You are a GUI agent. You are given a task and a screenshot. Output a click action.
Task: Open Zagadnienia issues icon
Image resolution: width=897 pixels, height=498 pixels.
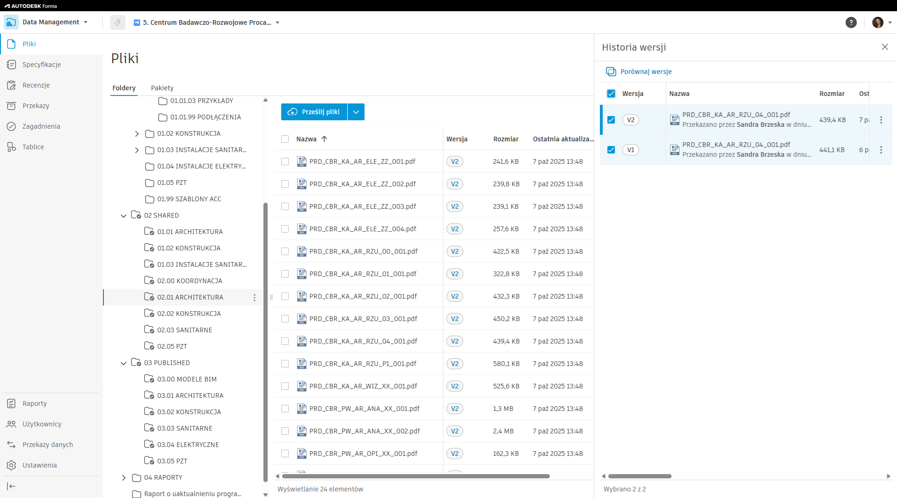coord(11,126)
